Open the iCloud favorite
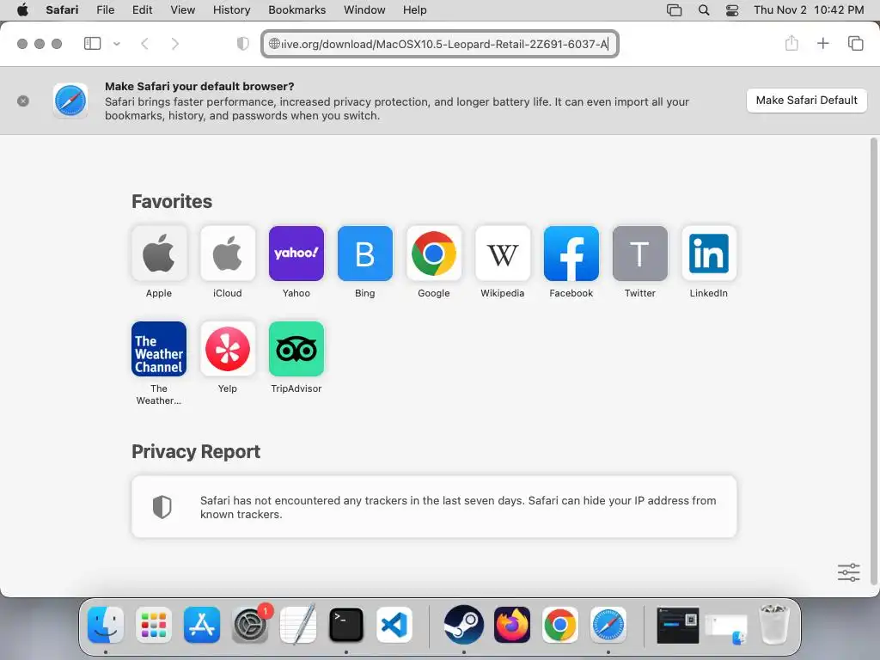This screenshot has width=880, height=660. click(x=227, y=254)
